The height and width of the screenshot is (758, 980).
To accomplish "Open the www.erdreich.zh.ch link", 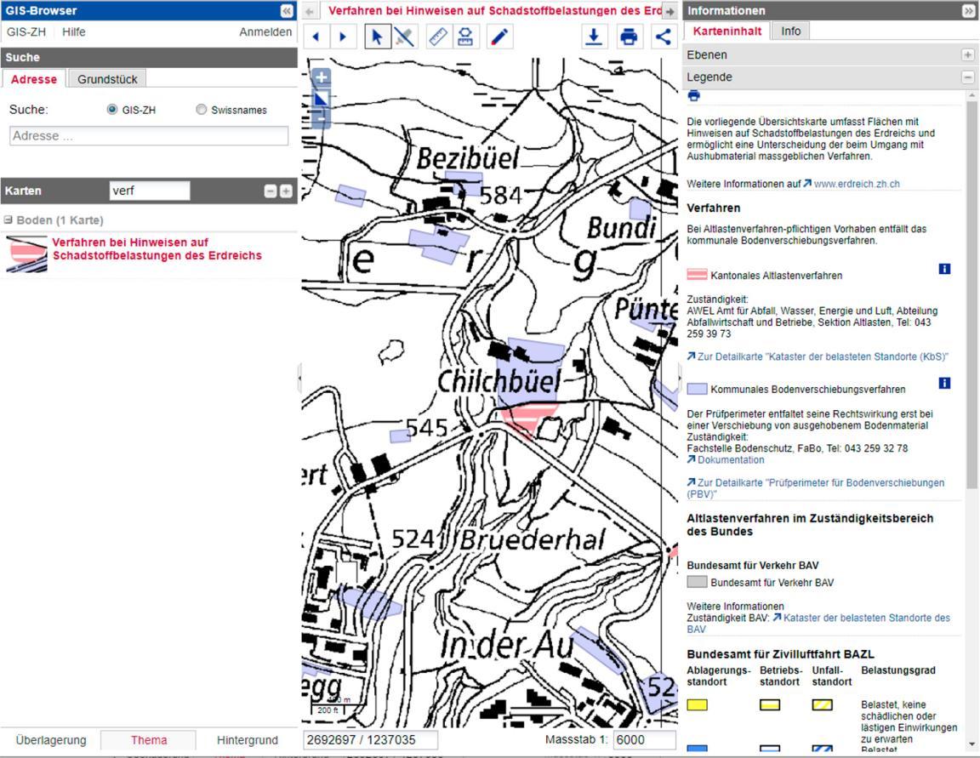I will (856, 184).
